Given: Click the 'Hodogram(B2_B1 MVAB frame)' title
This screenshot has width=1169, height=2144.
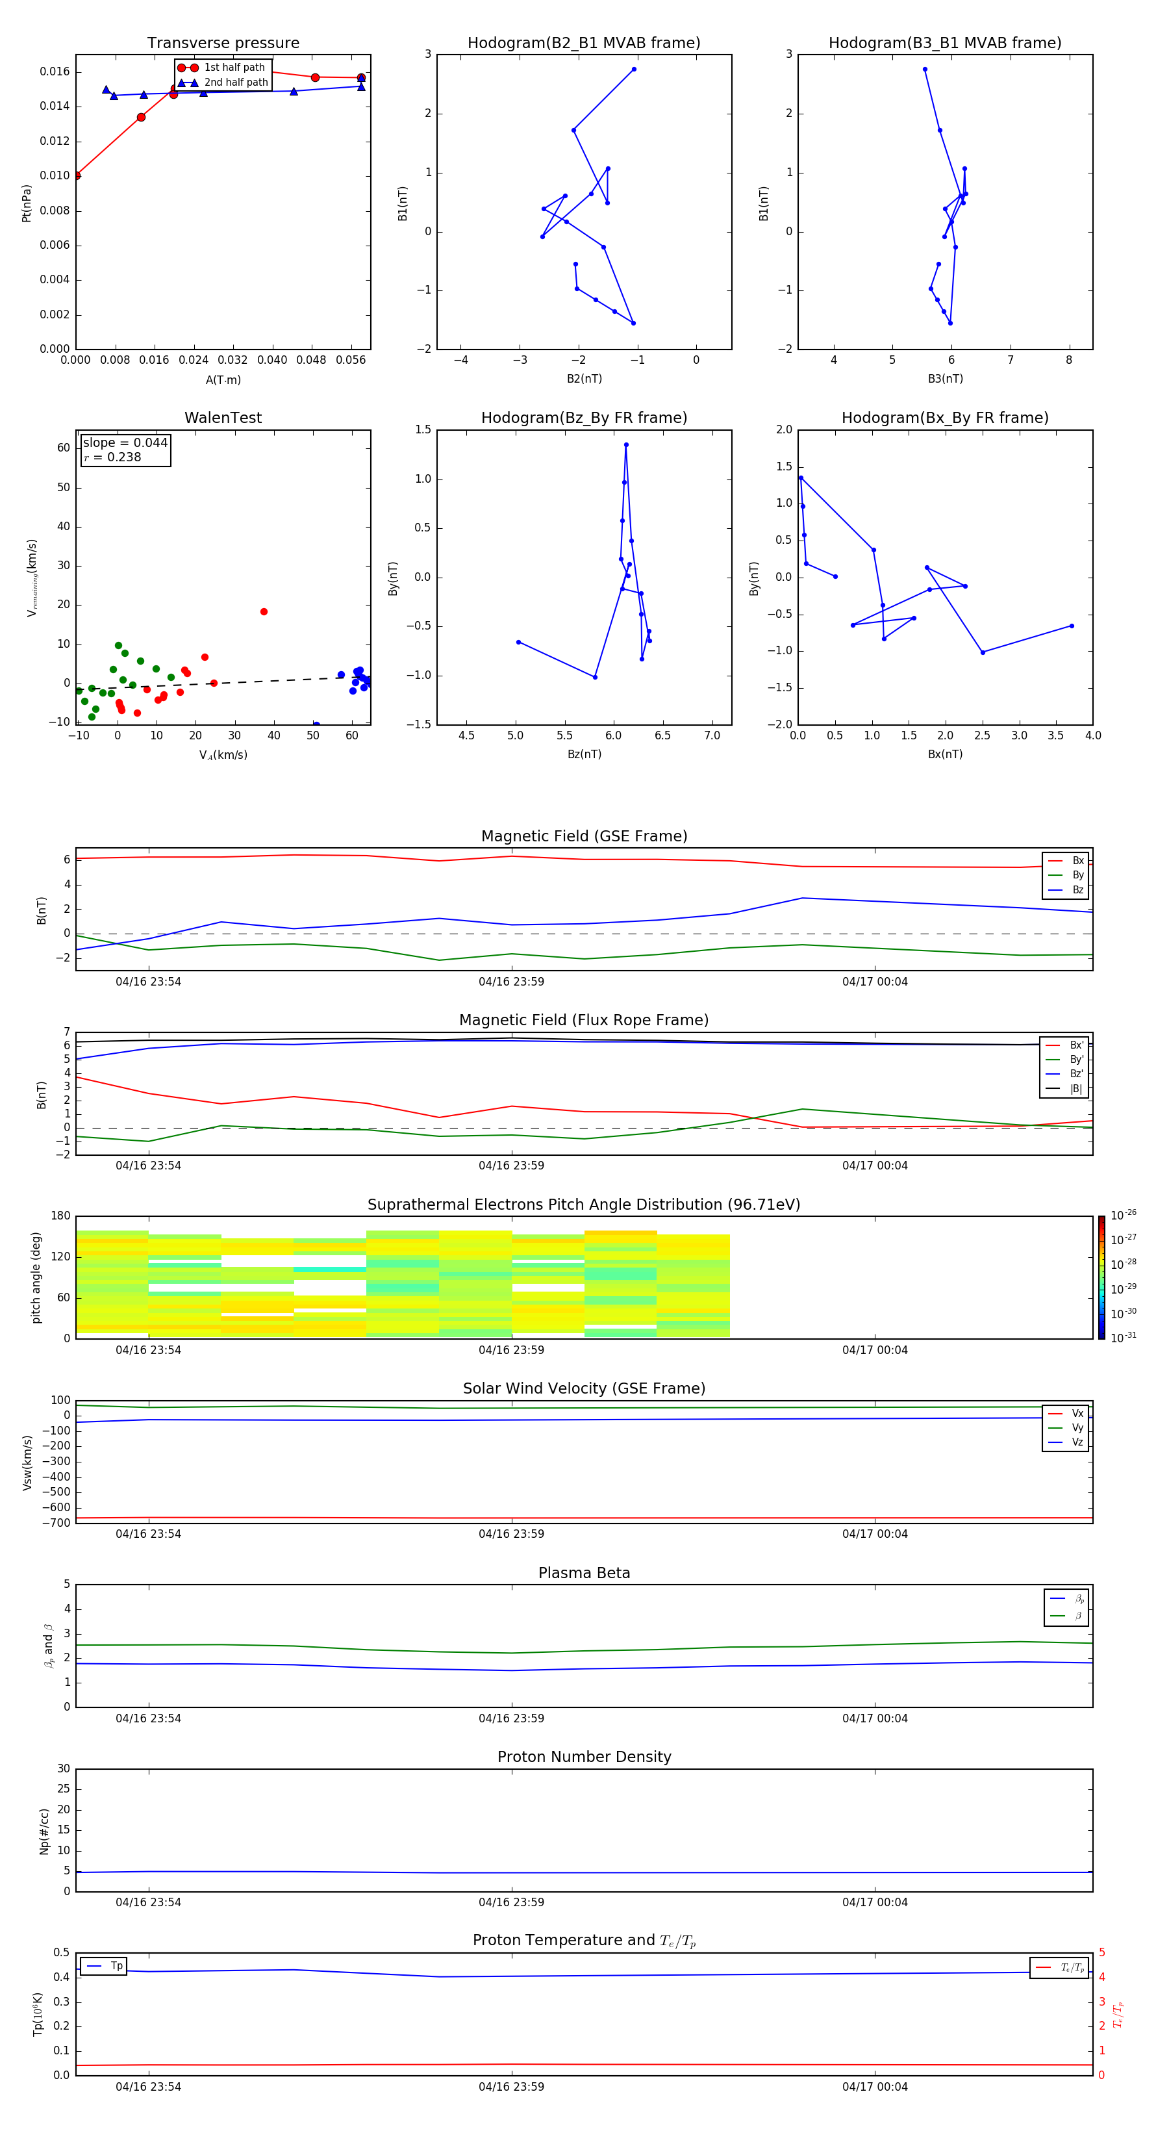Looking at the screenshot, I should pos(584,44).
